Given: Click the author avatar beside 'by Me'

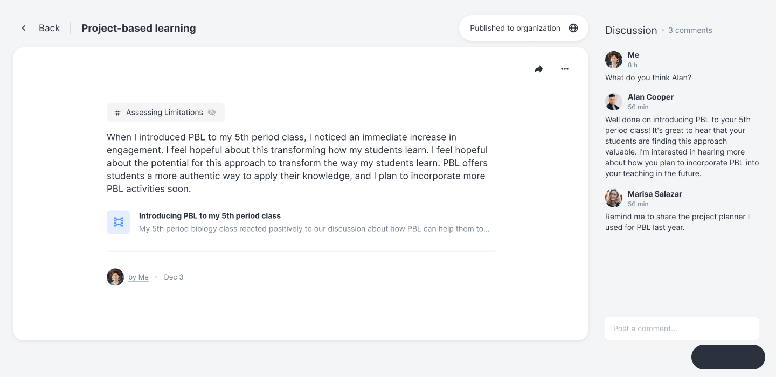Looking at the screenshot, I should [115, 277].
